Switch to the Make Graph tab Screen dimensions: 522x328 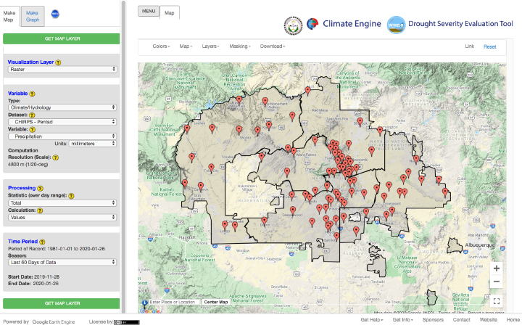click(x=33, y=17)
